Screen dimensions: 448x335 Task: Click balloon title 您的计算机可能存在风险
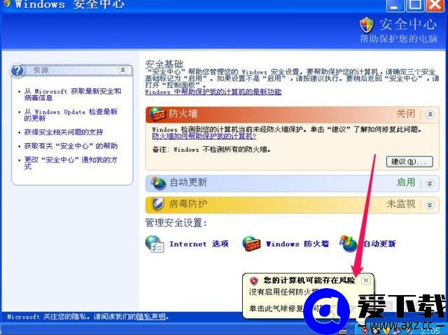[309, 280]
